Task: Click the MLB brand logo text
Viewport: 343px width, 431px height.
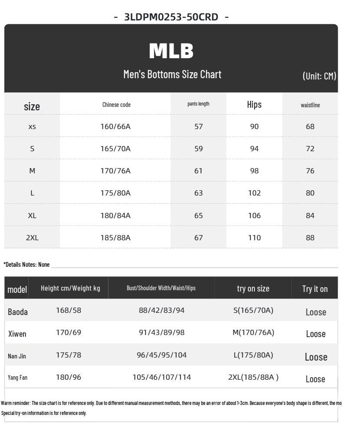Action: pos(171,51)
